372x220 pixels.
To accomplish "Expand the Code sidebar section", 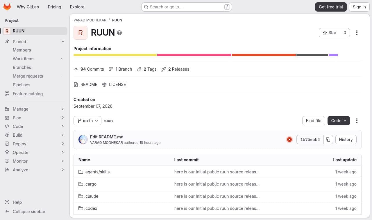I will coord(35,126).
